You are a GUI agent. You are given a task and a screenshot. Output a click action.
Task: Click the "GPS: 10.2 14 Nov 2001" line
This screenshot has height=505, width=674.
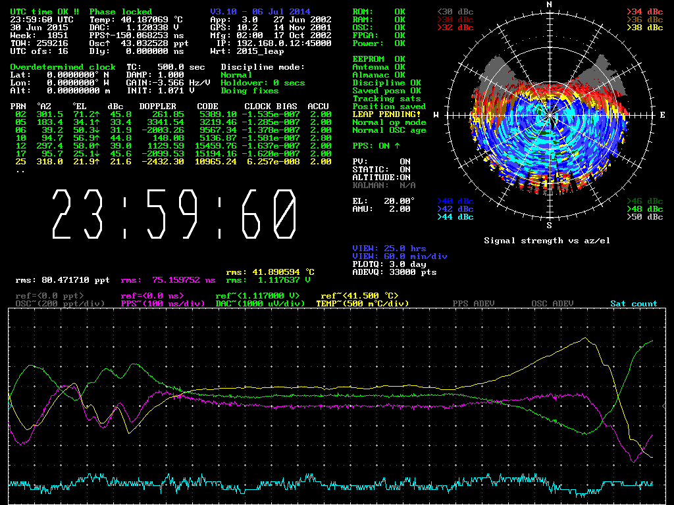pos(271,28)
